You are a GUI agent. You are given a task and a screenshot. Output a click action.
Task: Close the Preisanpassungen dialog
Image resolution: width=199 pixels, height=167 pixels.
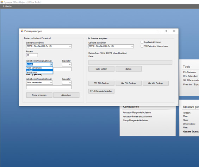coord(174,31)
